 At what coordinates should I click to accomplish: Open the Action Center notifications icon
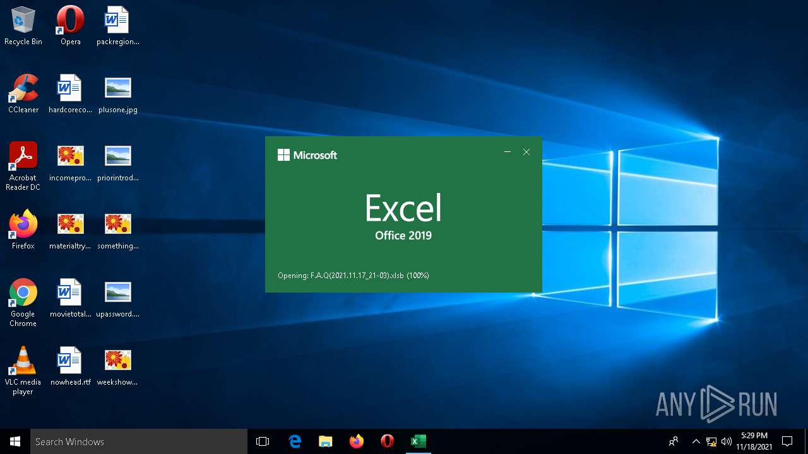point(787,441)
